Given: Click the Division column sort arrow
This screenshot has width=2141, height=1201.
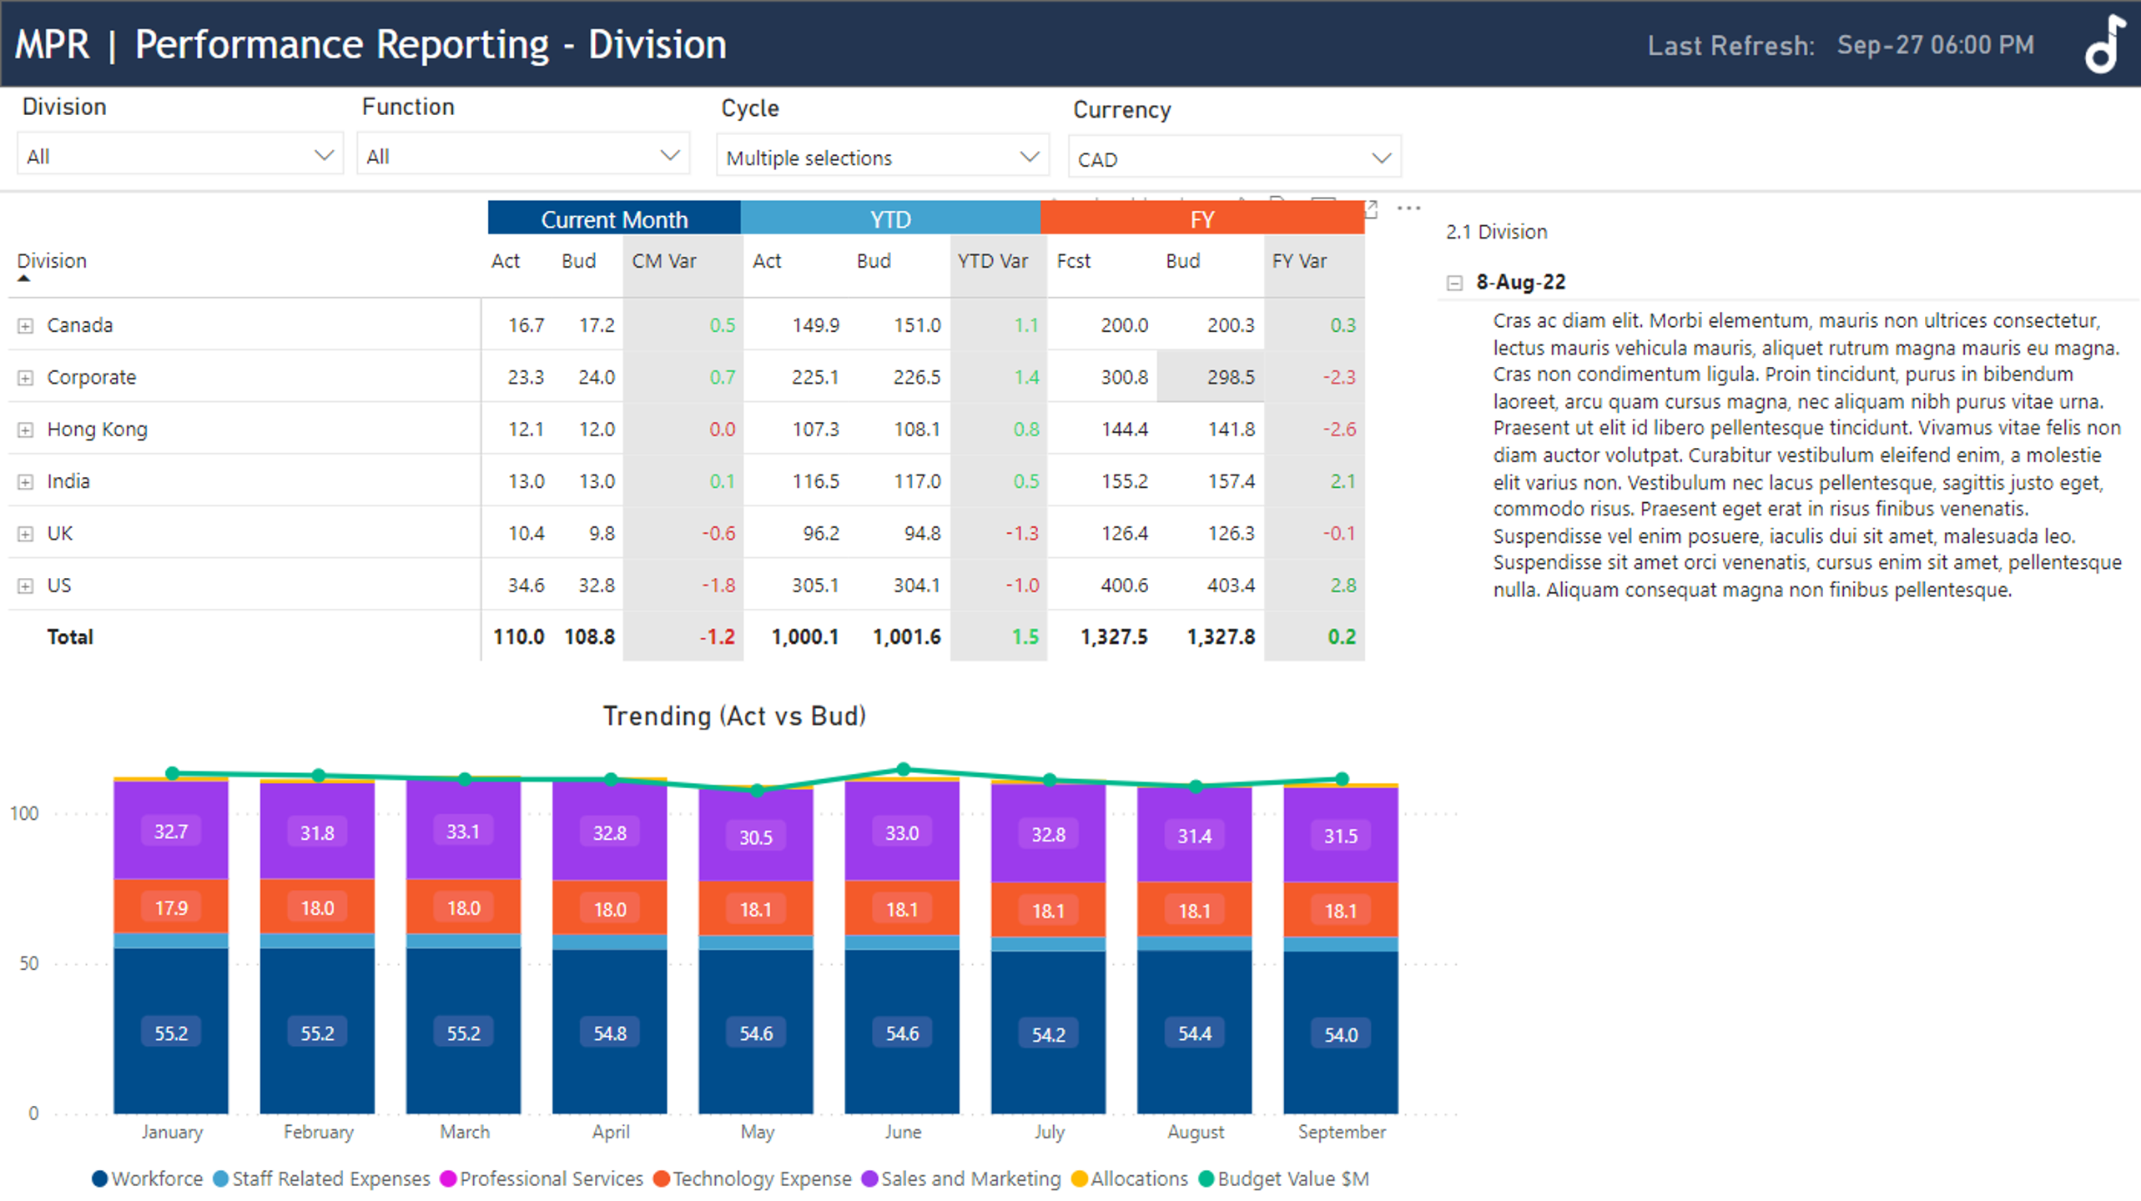Looking at the screenshot, I should (x=24, y=279).
